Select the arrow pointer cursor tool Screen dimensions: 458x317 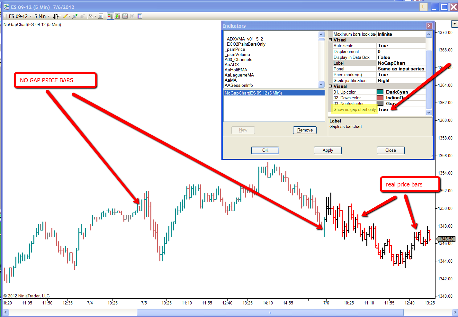(x=91, y=16)
